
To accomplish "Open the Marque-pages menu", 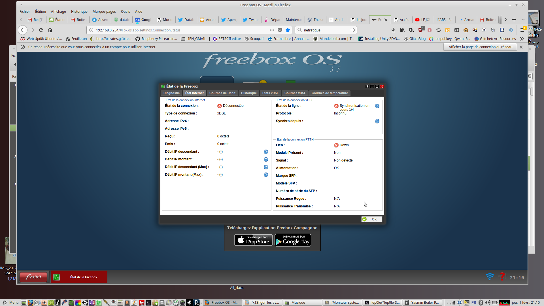I will [x=104, y=12].
